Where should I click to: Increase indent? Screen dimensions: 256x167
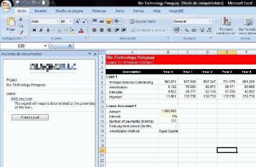(x=123, y=30)
